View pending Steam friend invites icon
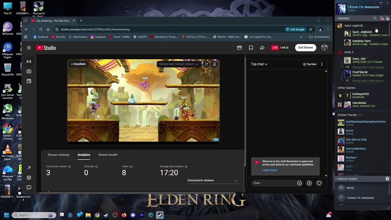 382,18
